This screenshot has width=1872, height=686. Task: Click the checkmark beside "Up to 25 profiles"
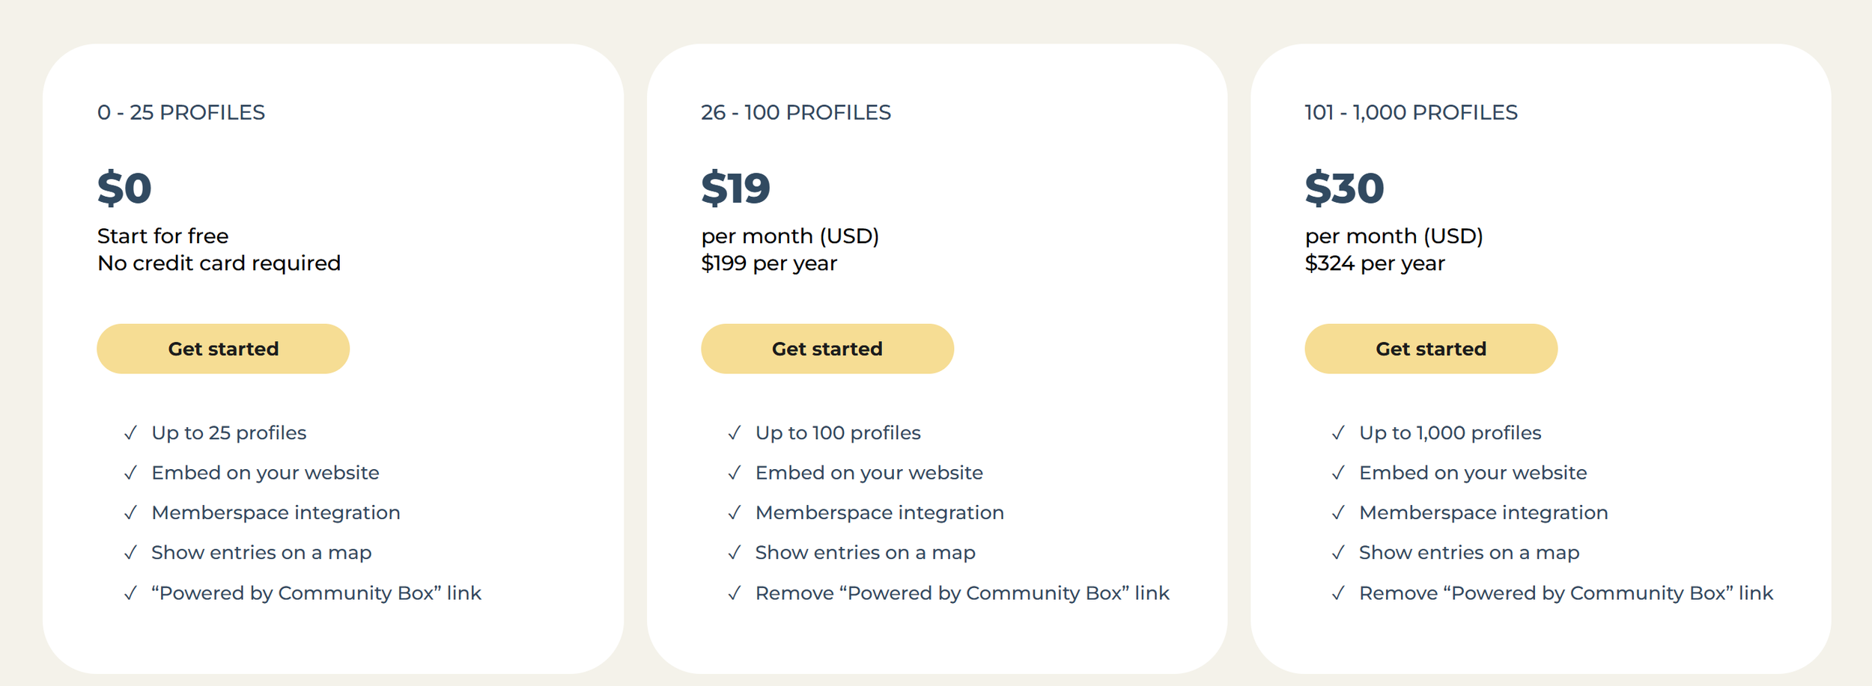tap(131, 433)
